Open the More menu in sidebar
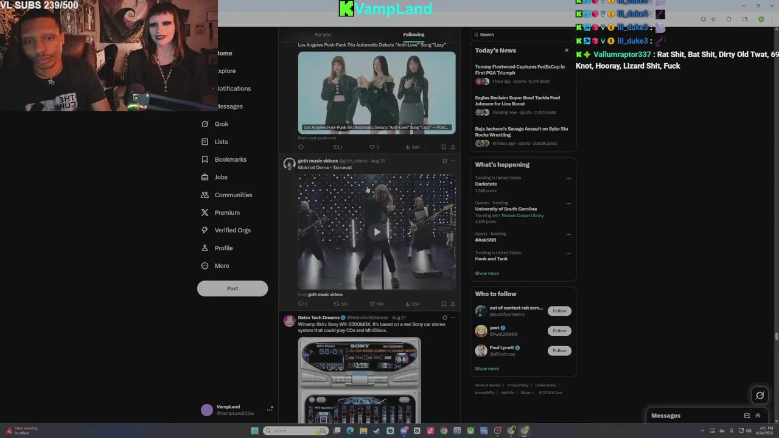This screenshot has height=438, width=779. [215, 266]
